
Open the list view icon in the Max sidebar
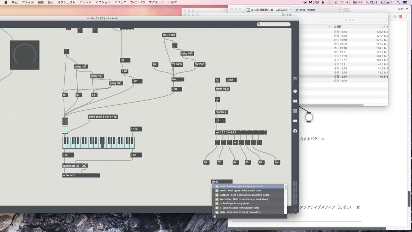(x=295, y=111)
